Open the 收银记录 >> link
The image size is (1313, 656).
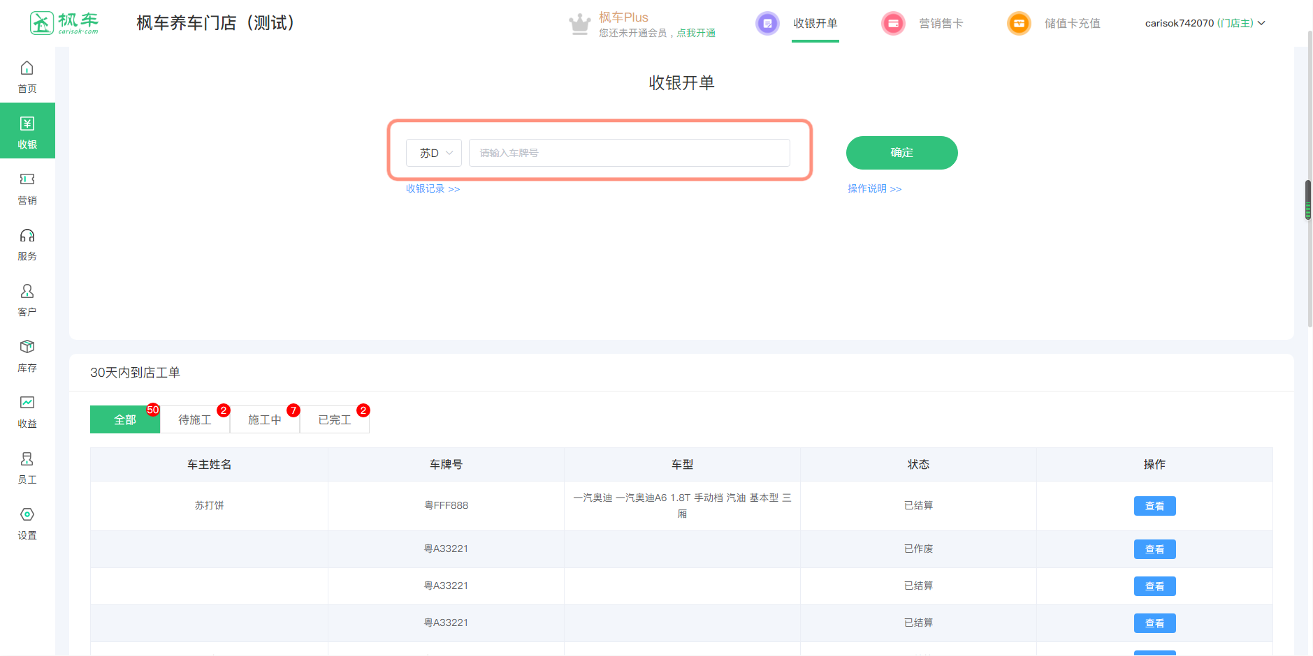click(x=433, y=188)
